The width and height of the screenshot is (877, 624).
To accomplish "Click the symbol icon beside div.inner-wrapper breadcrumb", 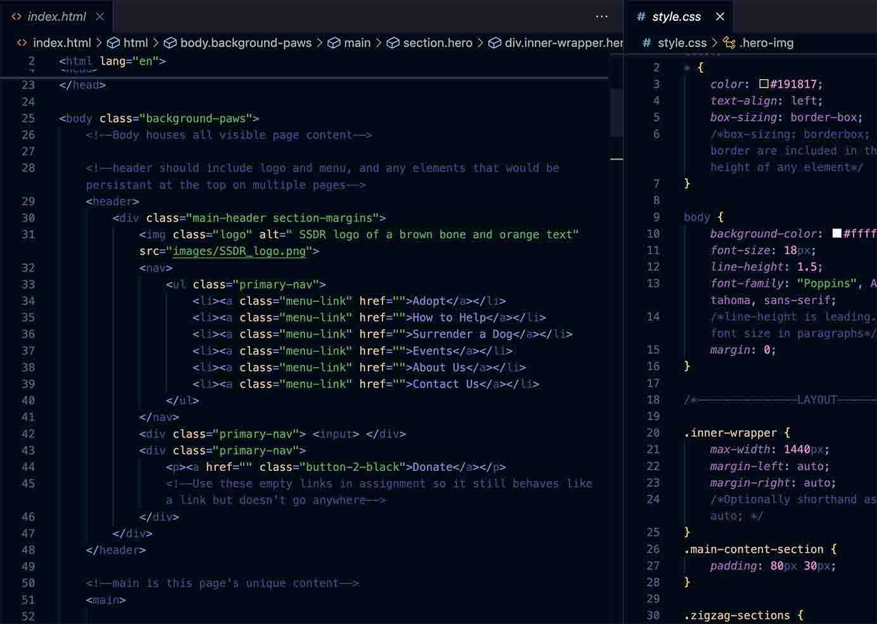I will (x=495, y=42).
